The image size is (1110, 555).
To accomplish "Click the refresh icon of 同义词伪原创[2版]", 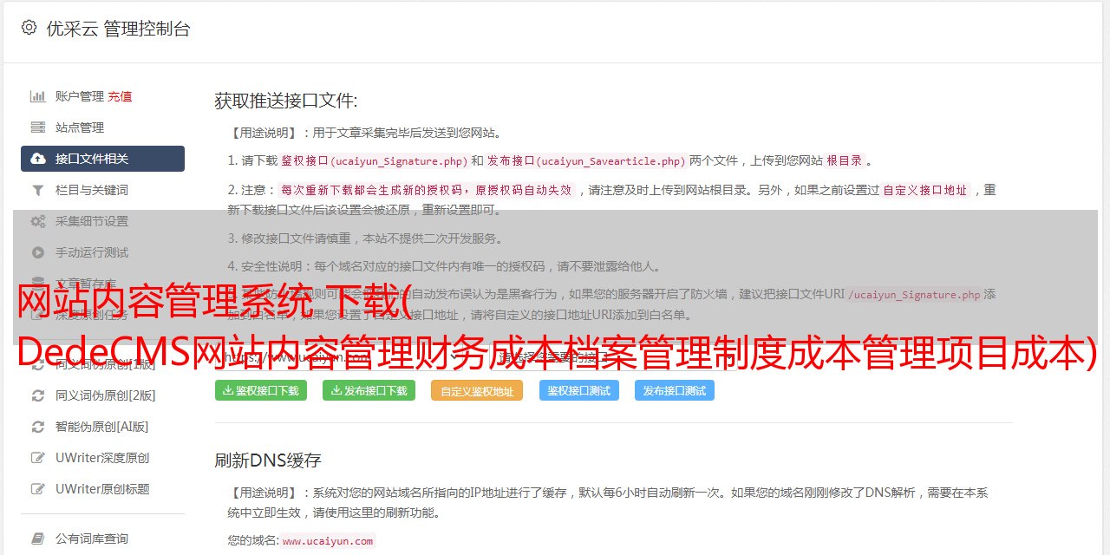I will point(38,395).
